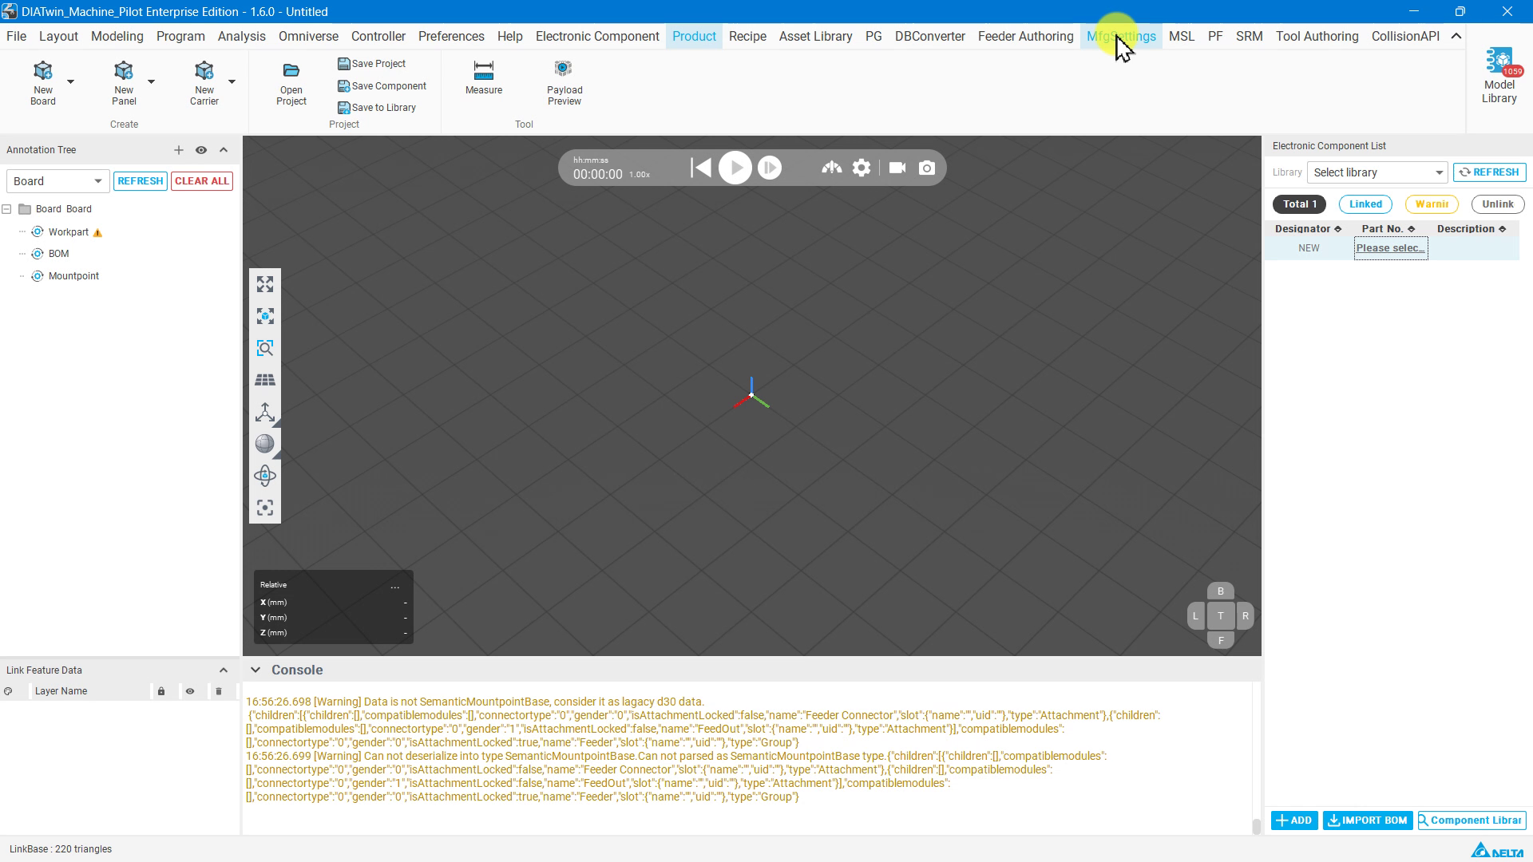Click focus target icon
The width and height of the screenshot is (1533, 862).
click(x=265, y=508)
